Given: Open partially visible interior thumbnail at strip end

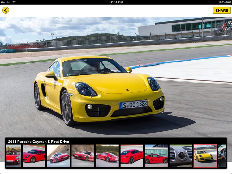Looking at the screenshot, I should tap(222, 156).
